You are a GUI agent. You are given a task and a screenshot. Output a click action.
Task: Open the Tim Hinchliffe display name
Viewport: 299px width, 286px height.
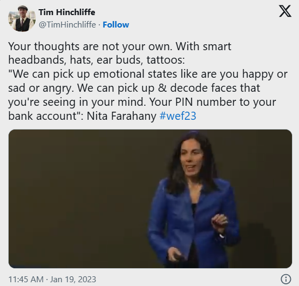coord(67,12)
